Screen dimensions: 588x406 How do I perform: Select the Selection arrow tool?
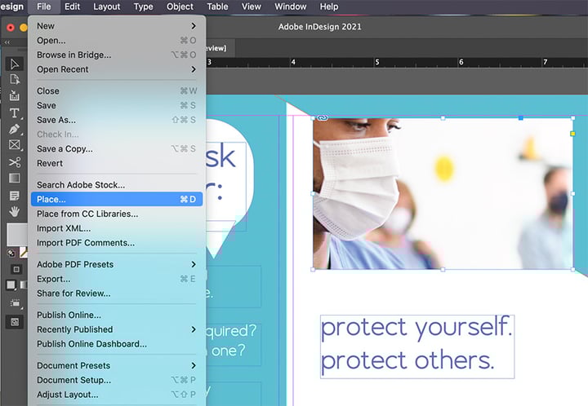(x=15, y=64)
